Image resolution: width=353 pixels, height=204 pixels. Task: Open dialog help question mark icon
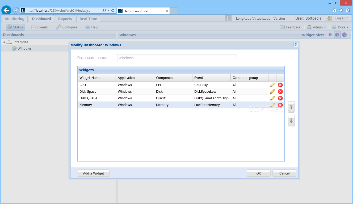[x=296, y=45]
